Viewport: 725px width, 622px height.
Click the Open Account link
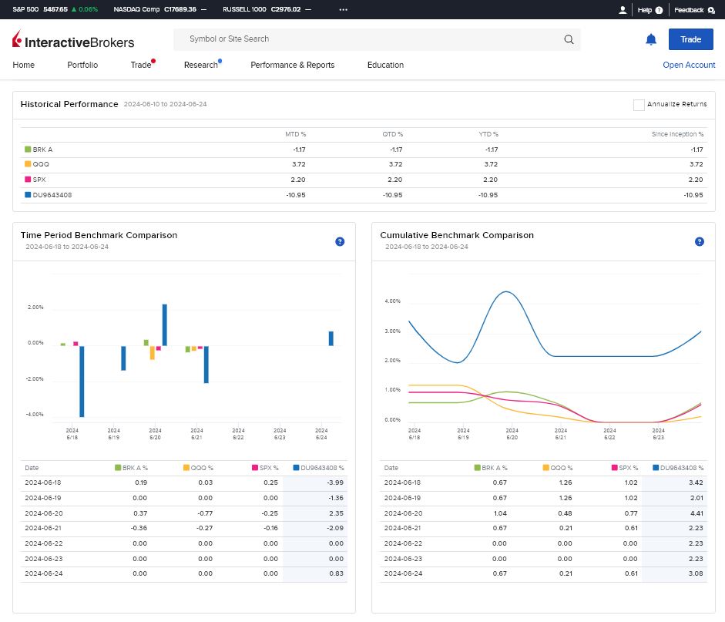point(689,65)
